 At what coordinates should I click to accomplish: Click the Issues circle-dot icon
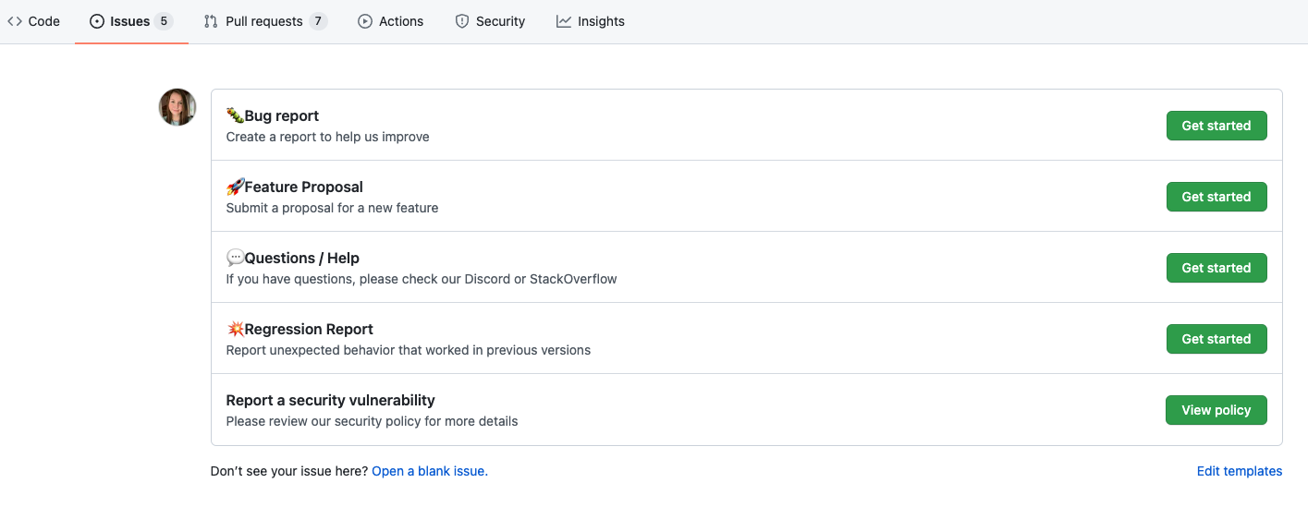pyautogui.click(x=97, y=21)
